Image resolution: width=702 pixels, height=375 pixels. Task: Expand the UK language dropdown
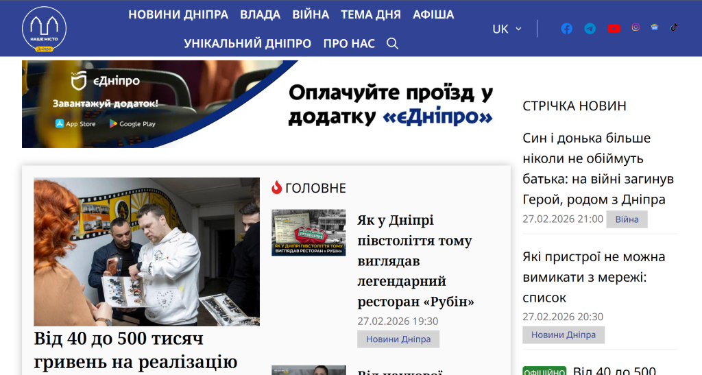(x=507, y=29)
